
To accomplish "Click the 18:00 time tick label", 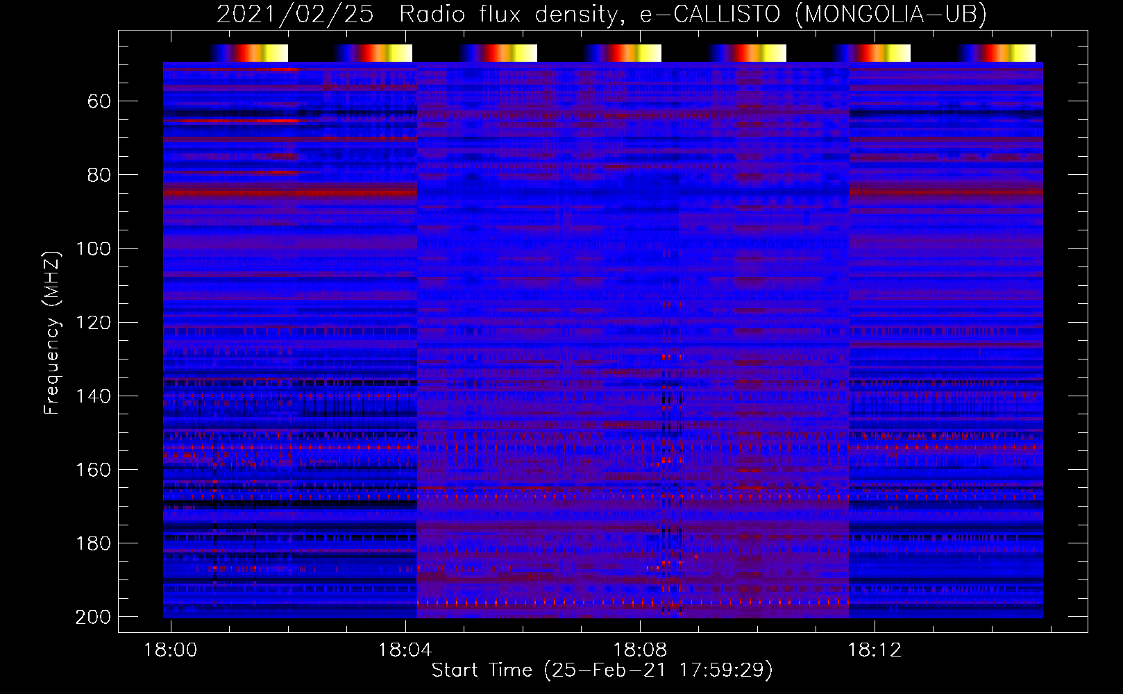I will (170, 650).
